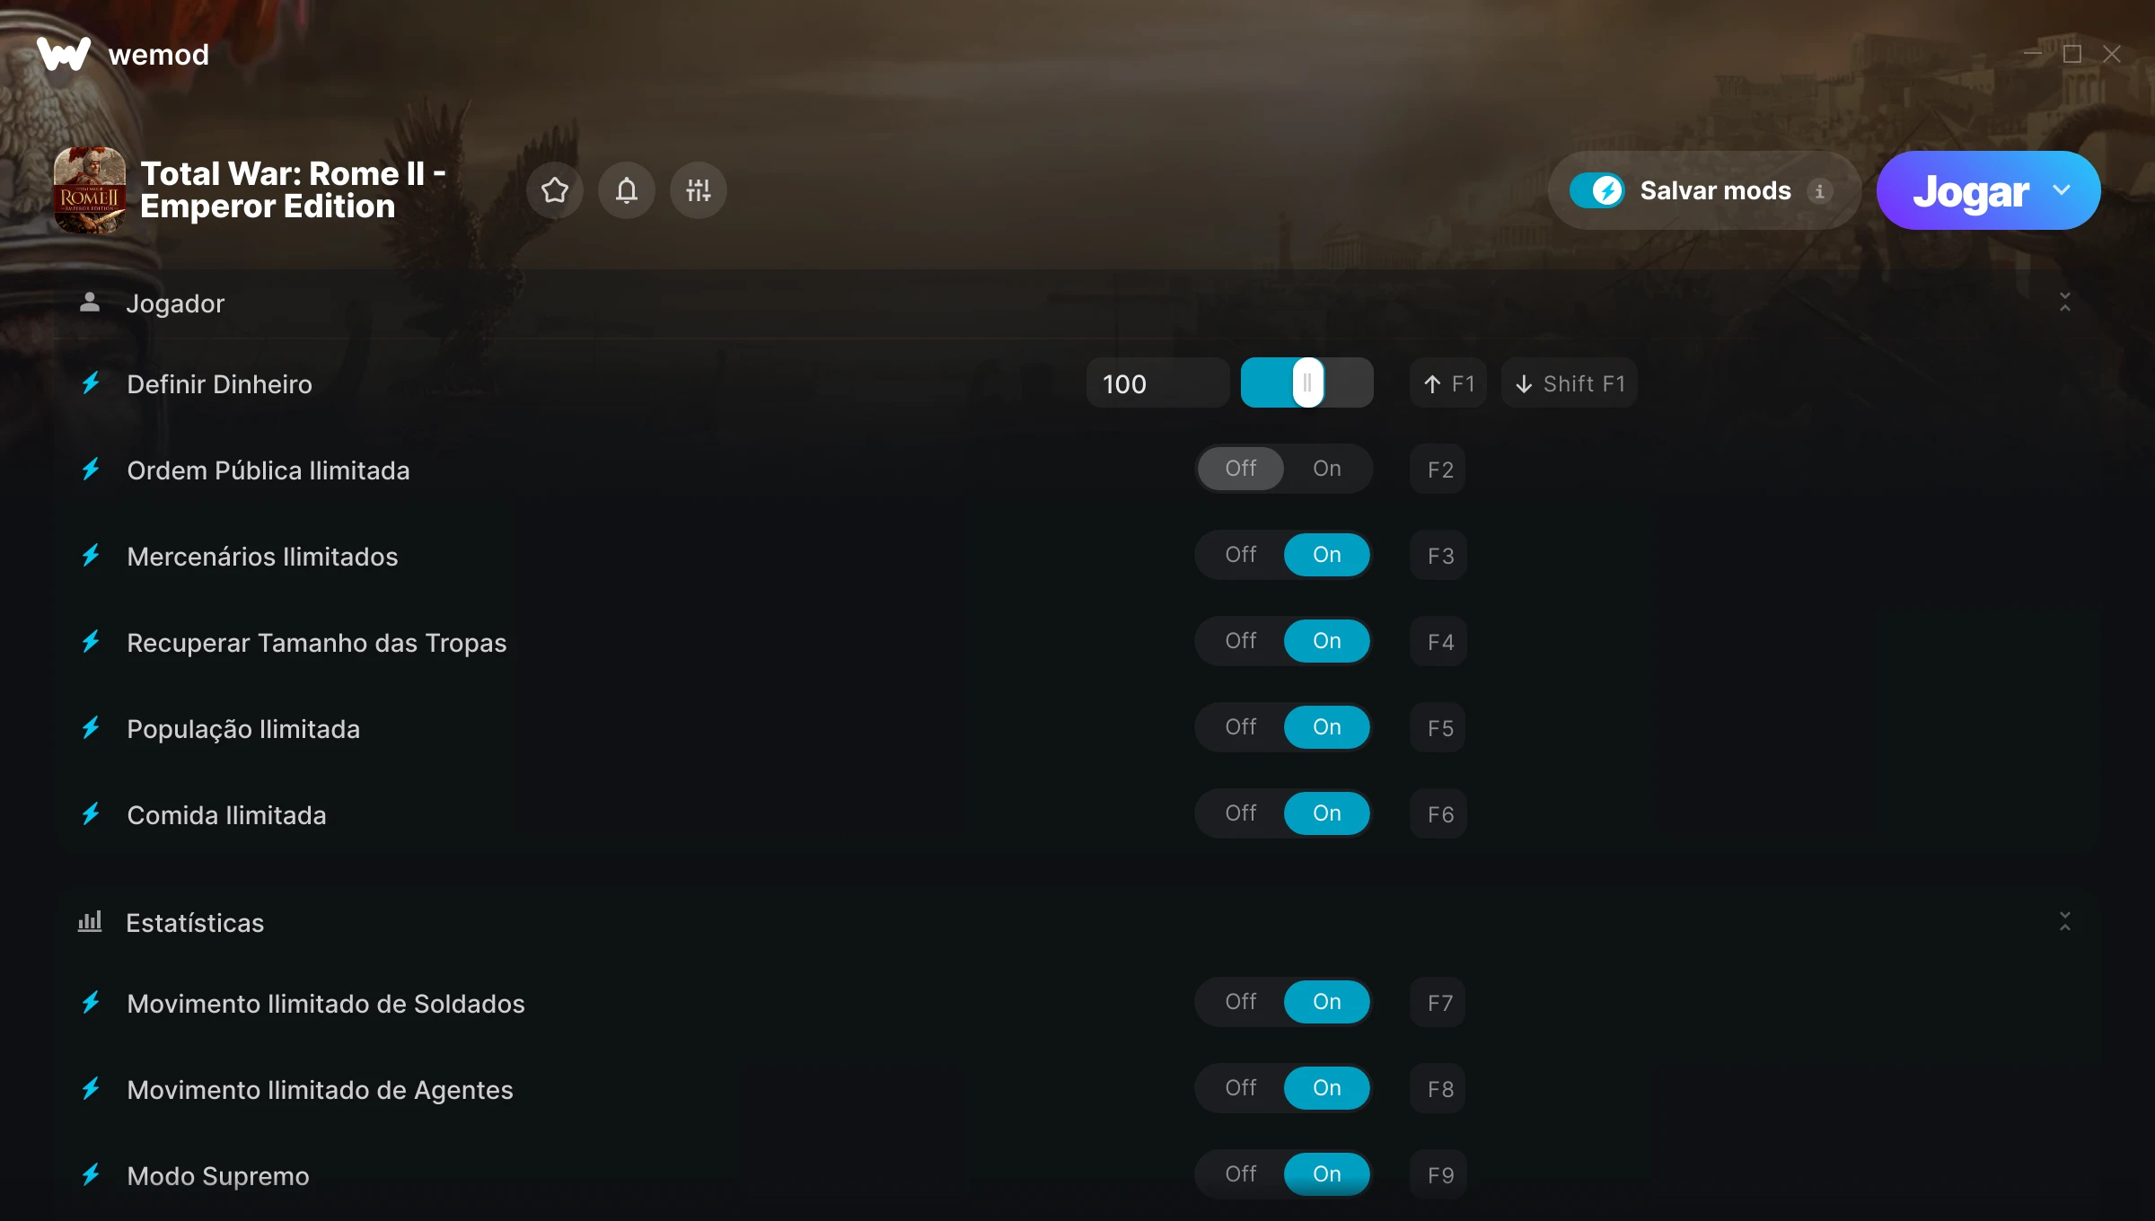
Task: Collapse the Jogador section
Action: tap(2064, 303)
